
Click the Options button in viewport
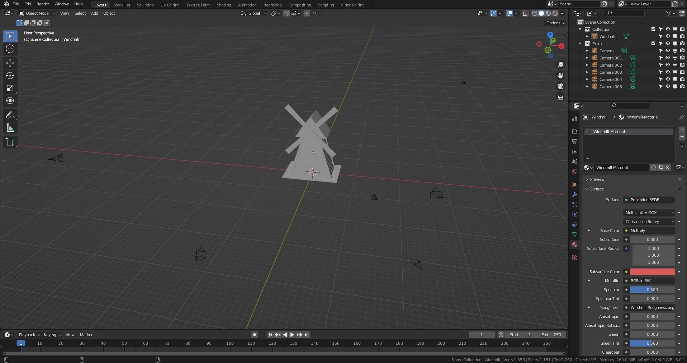pos(555,23)
